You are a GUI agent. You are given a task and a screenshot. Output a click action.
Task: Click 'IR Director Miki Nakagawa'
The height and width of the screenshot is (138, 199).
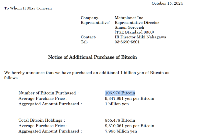[x=140, y=37]
